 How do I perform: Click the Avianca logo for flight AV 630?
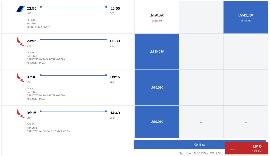(20, 113)
